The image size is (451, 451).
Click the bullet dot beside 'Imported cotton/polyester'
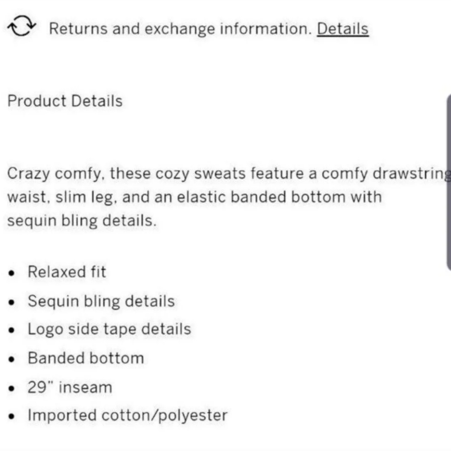12,416
